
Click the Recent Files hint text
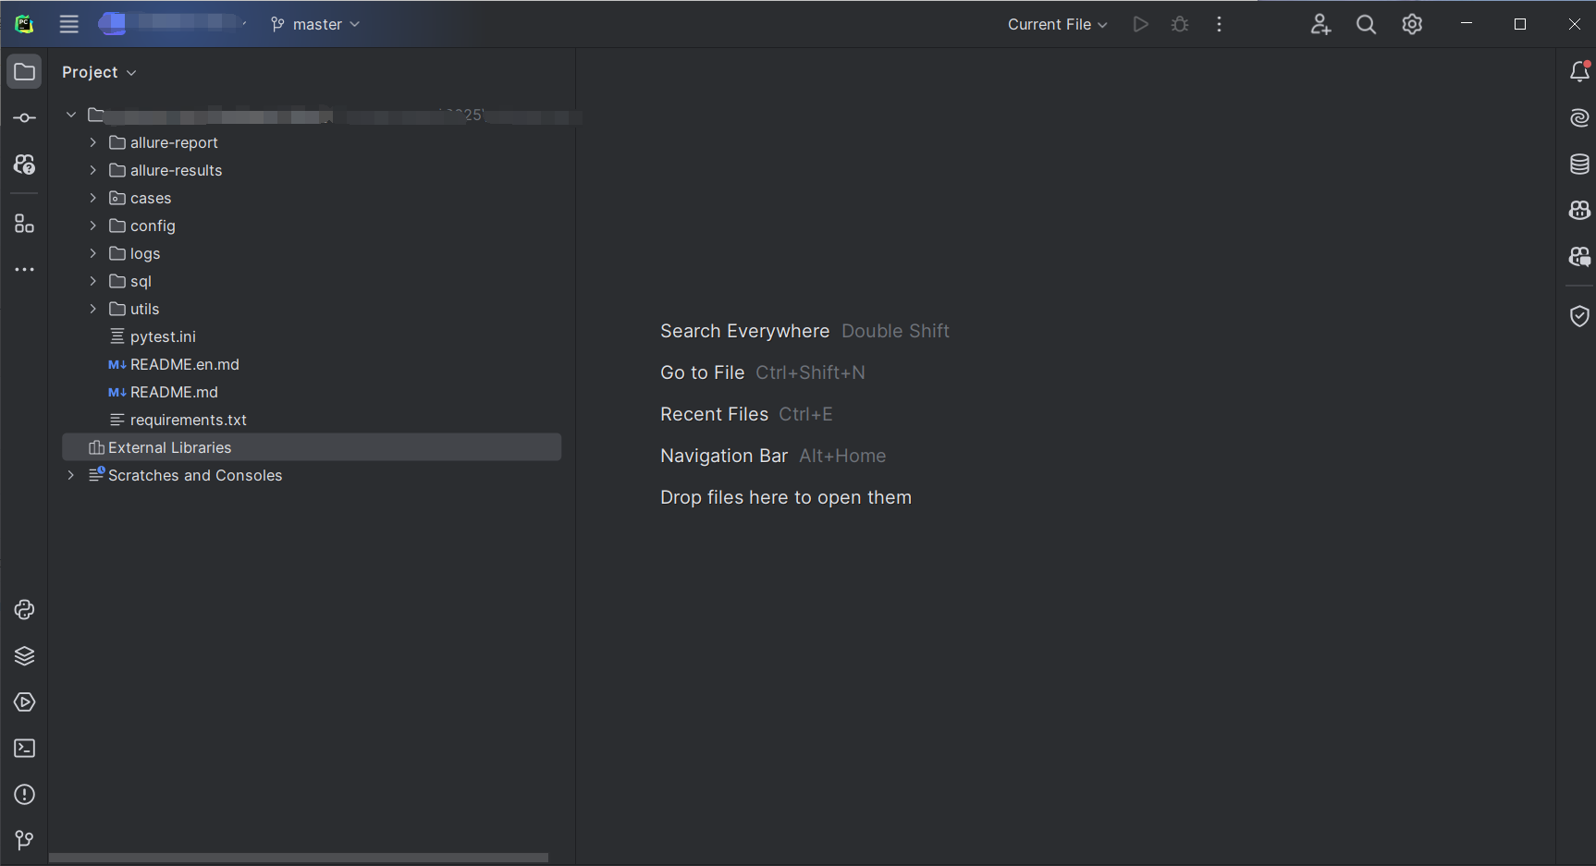click(x=714, y=414)
